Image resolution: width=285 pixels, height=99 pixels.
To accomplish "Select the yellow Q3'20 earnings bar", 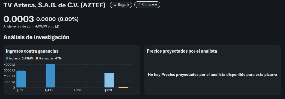I will pyautogui.click(x=123, y=88).
